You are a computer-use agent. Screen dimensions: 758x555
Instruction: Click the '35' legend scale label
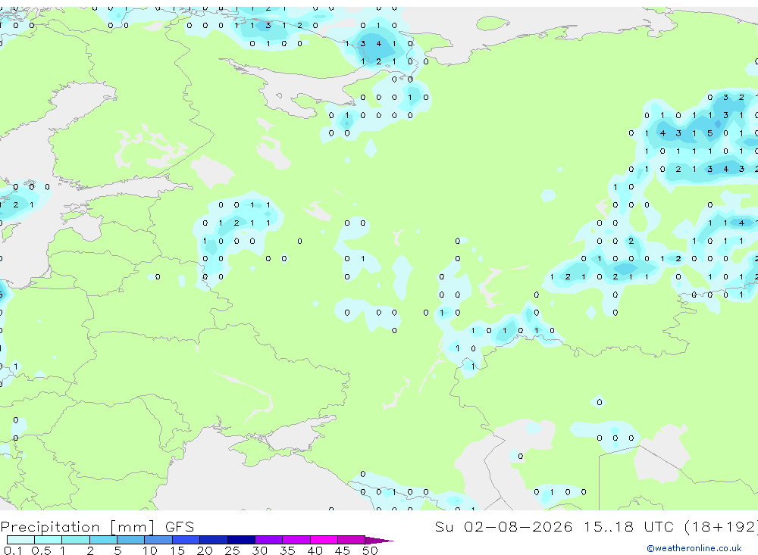tap(287, 550)
